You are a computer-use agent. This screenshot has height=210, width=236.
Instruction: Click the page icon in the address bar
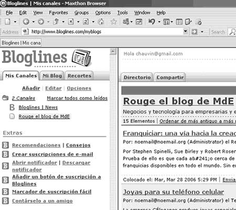[x=26, y=31]
